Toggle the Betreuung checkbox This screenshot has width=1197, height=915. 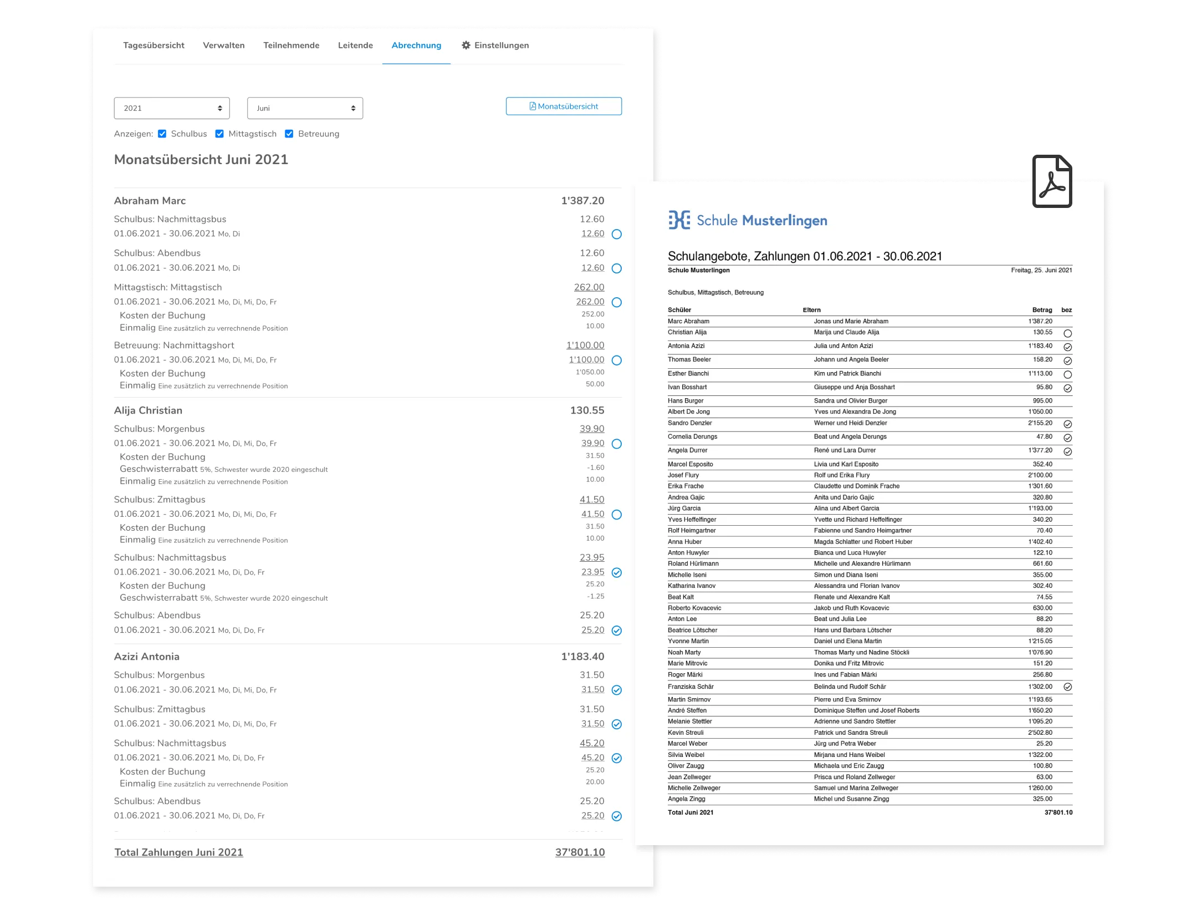pos(289,134)
